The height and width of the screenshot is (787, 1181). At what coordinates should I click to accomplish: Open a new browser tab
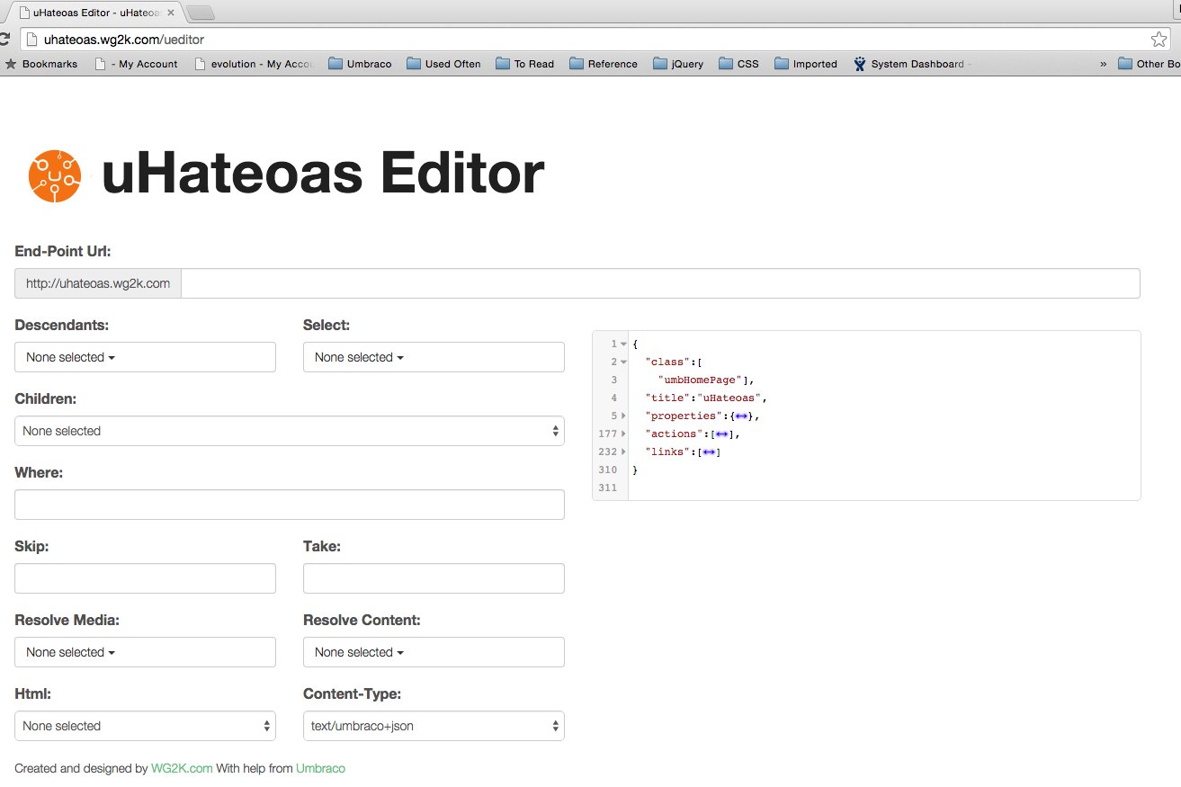(200, 13)
